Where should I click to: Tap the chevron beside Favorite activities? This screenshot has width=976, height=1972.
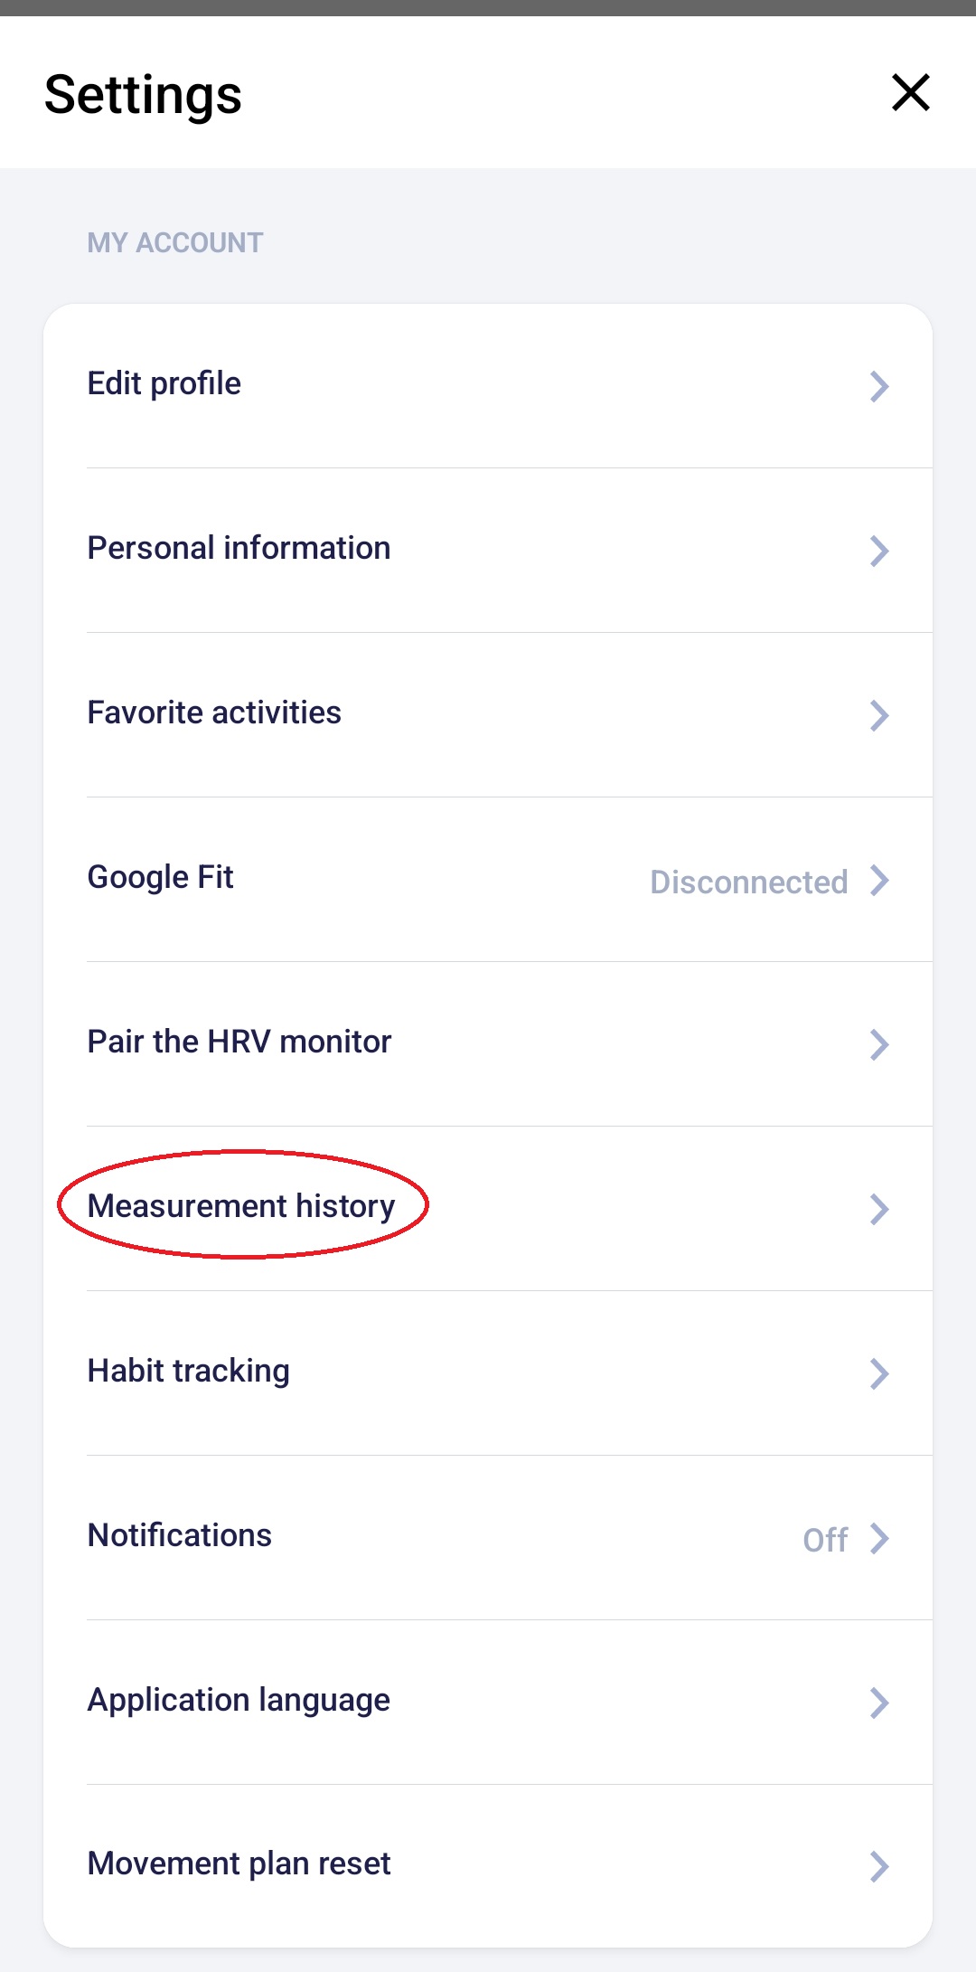pyautogui.click(x=878, y=716)
